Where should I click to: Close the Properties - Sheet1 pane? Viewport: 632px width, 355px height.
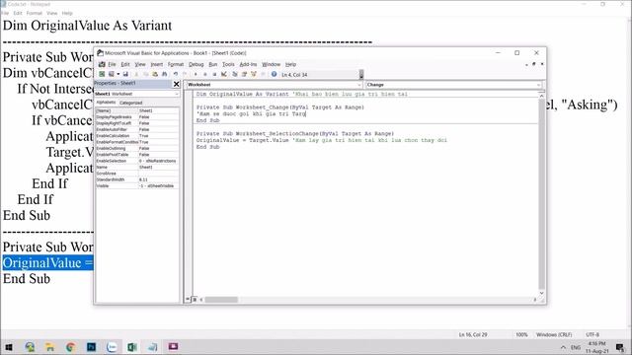click(176, 84)
